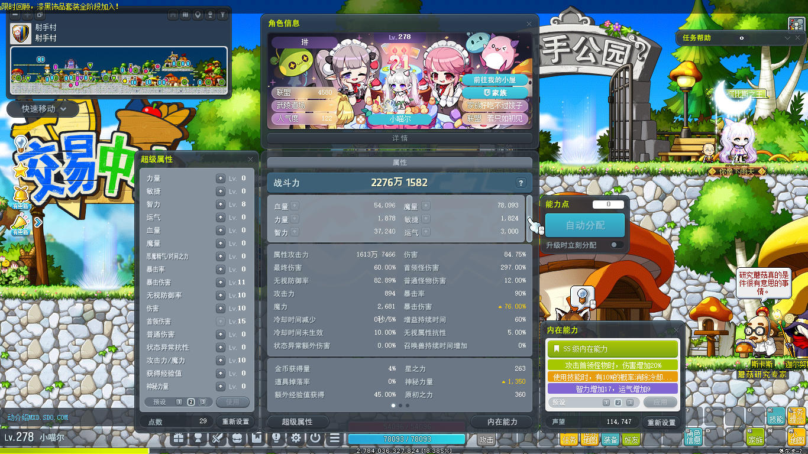The image size is (808, 454).
Task: Click the power icon in the bottom bar
Action: click(x=315, y=438)
